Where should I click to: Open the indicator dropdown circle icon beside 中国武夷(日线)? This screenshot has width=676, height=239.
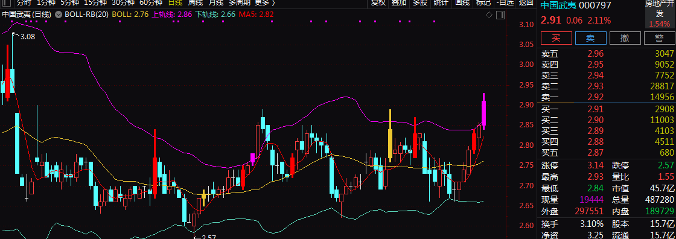59,14
